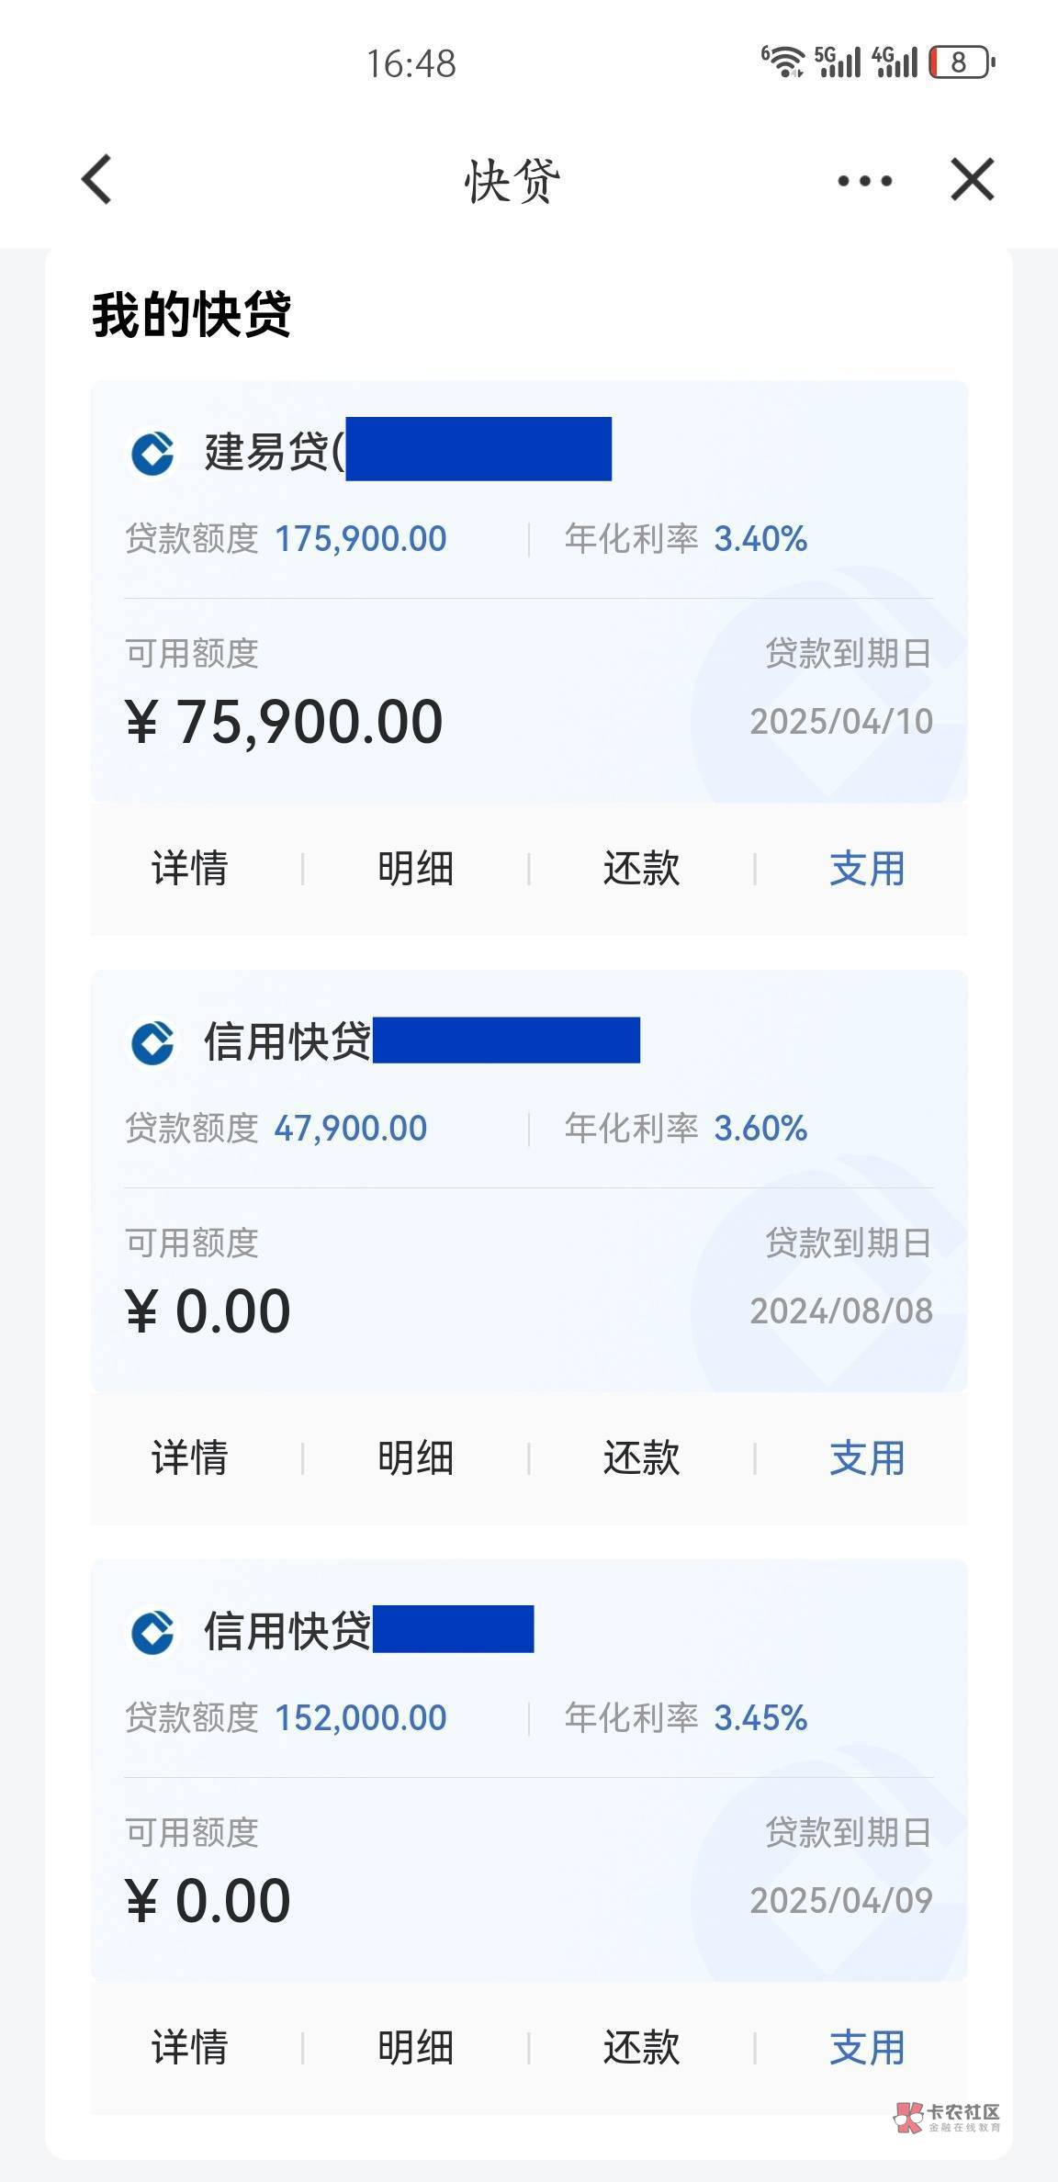Tap the logo on the 152,000.00 loan card

click(152, 1632)
